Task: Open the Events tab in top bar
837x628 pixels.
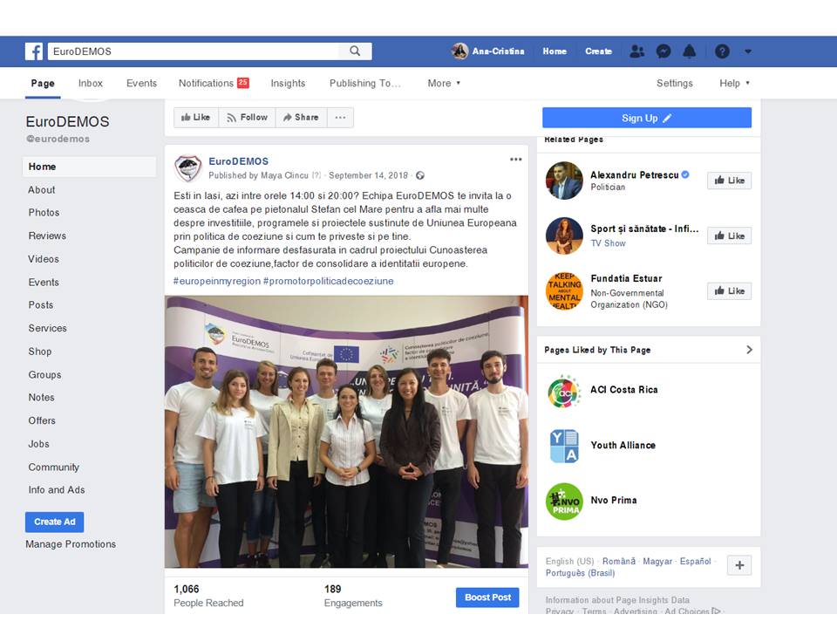Action: [x=141, y=84]
